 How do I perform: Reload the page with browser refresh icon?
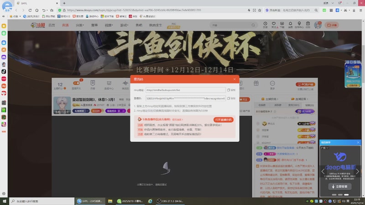[x=30, y=10]
